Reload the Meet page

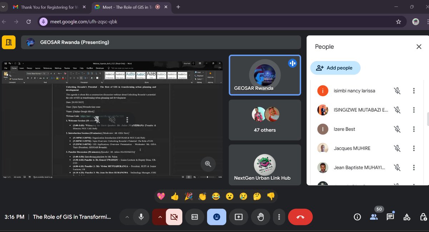tap(29, 22)
